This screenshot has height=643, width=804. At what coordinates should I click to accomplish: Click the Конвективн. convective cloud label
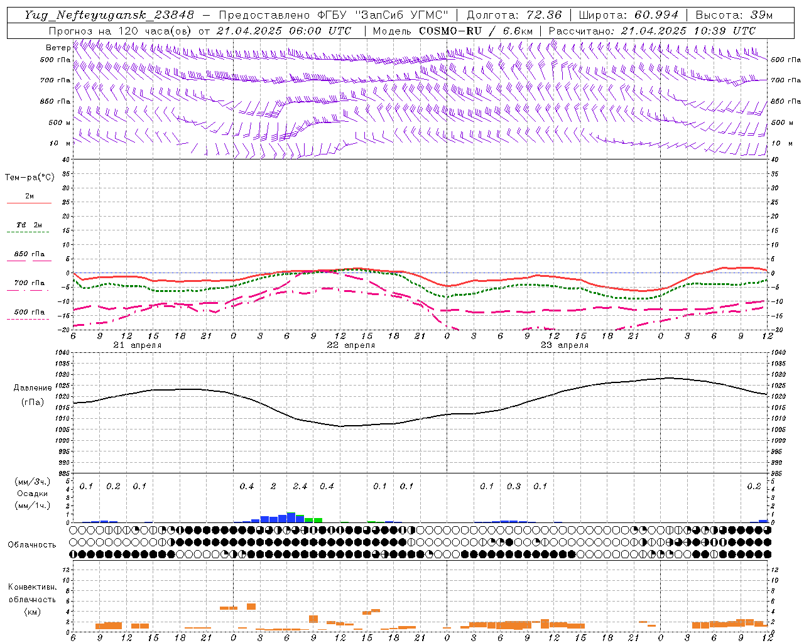click(32, 587)
